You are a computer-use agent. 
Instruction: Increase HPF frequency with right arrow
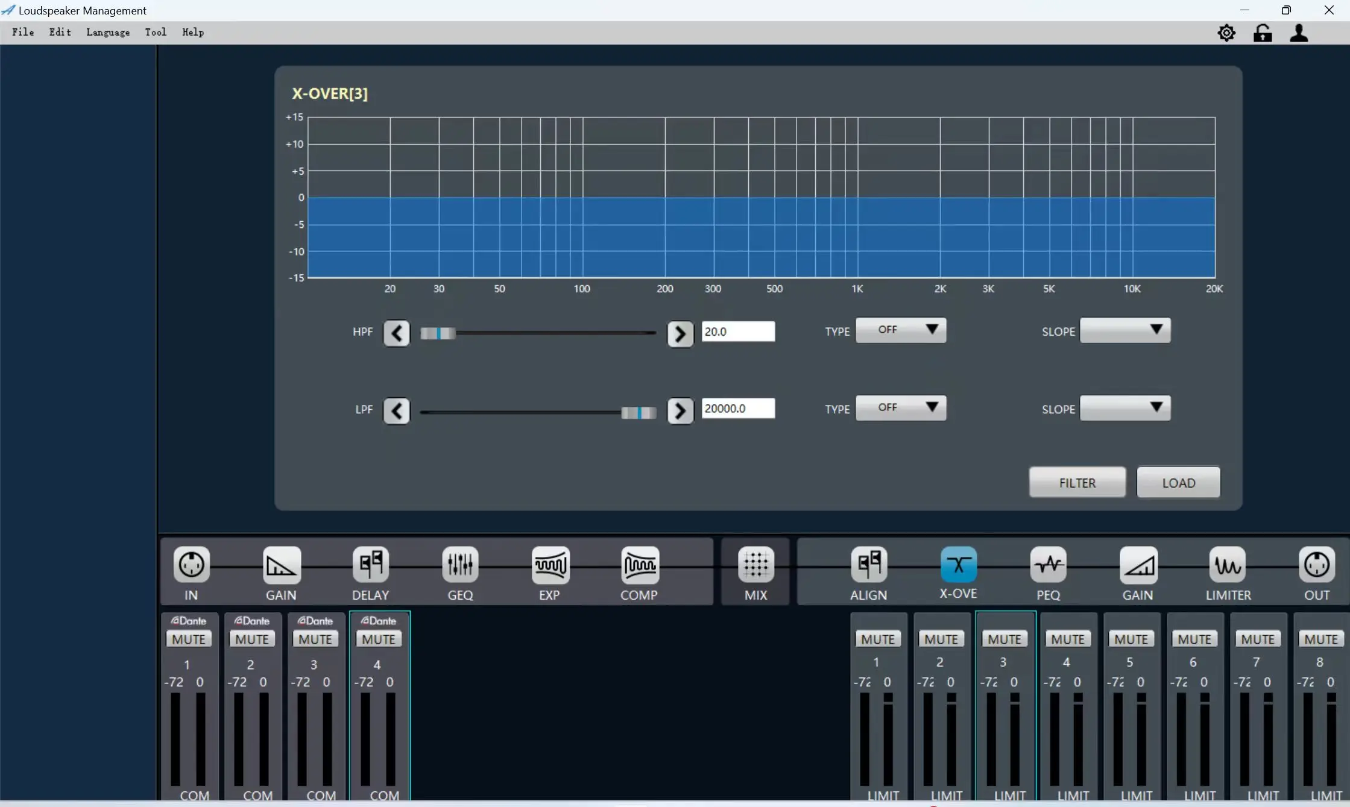click(680, 333)
